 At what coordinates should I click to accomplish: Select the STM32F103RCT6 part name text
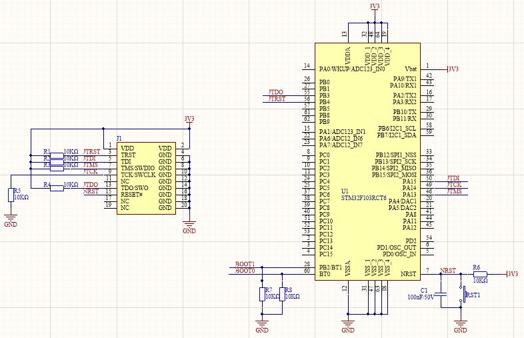[363, 197]
